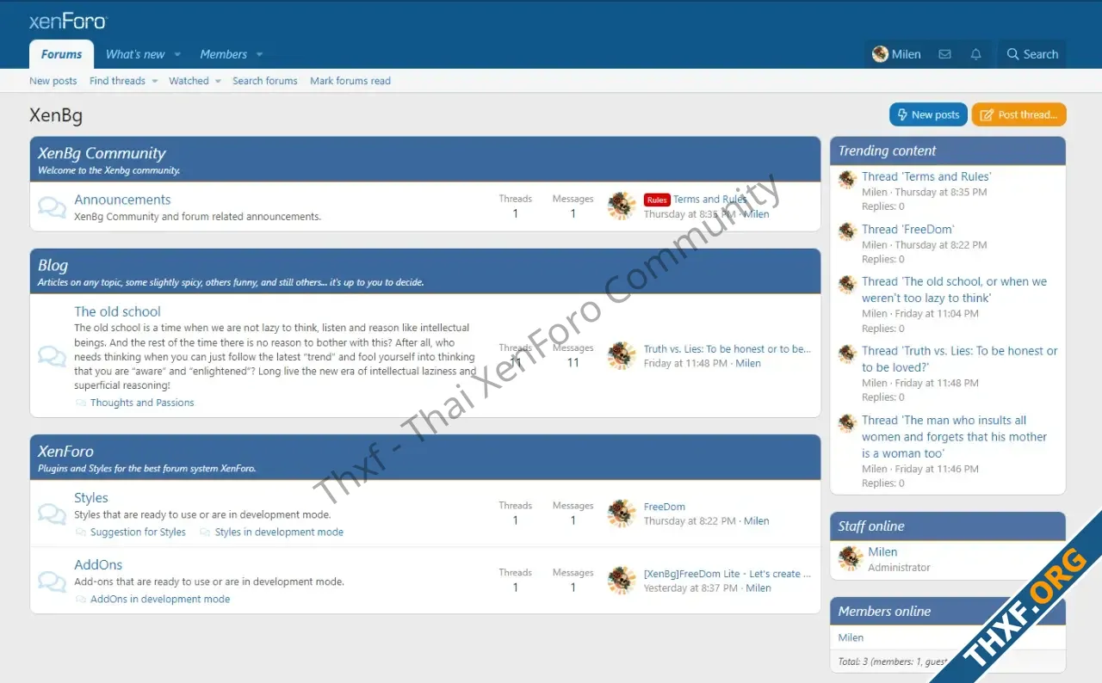Open the What's new tab
1102x683 pixels.
(x=135, y=54)
